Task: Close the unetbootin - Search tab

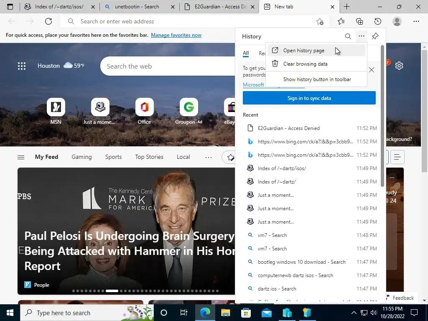Action: click(x=173, y=7)
